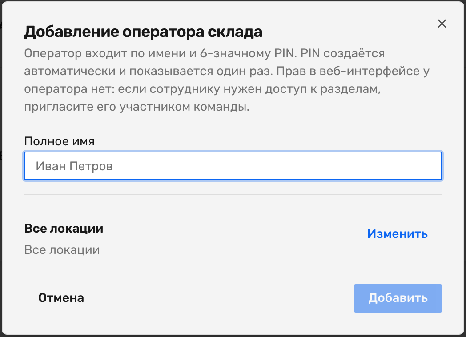Click the divider line below name field

coord(233,195)
